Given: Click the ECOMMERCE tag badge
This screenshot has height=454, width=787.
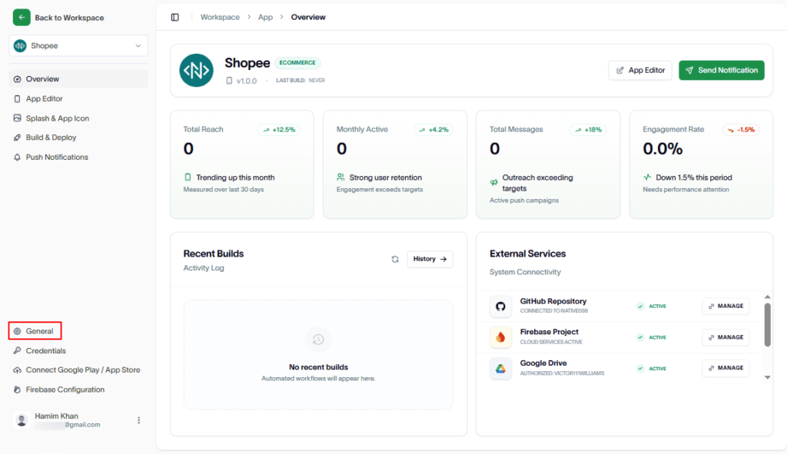Looking at the screenshot, I should (x=297, y=63).
